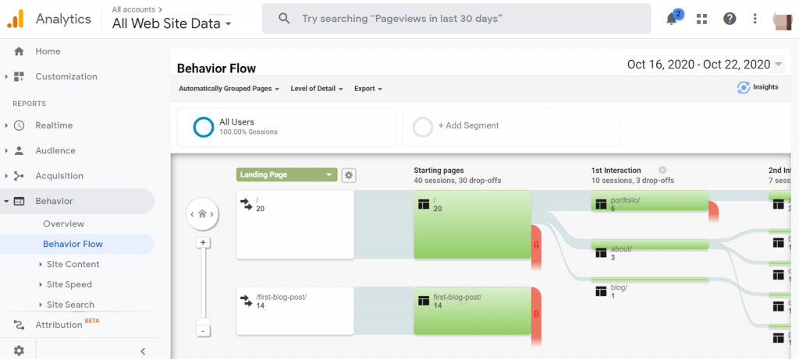Open the Level of Detail dropdown
This screenshot has height=359, width=799.
[317, 89]
